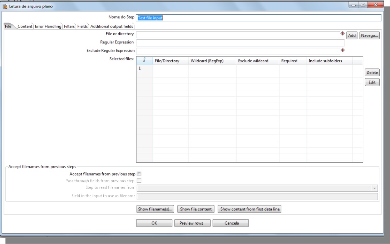The width and height of the screenshot is (390, 244).
Task: Click Show content from first data line
Action: point(250,209)
